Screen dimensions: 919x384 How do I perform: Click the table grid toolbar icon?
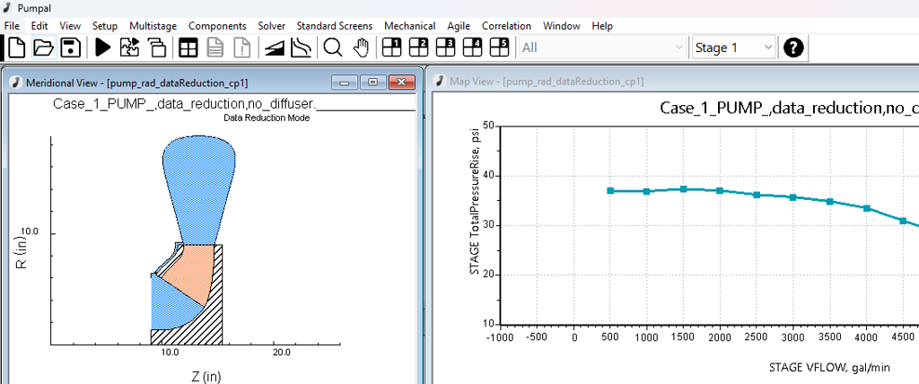[x=188, y=48]
